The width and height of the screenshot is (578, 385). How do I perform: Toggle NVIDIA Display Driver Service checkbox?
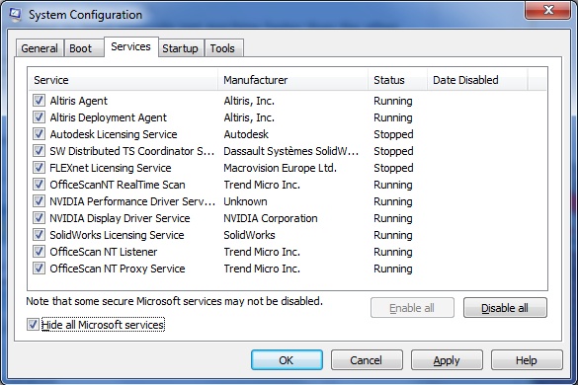pyautogui.click(x=39, y=218)
